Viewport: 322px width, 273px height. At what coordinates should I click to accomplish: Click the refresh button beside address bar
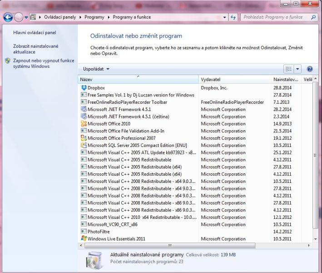pyautogui.click(x=233, y=17)
